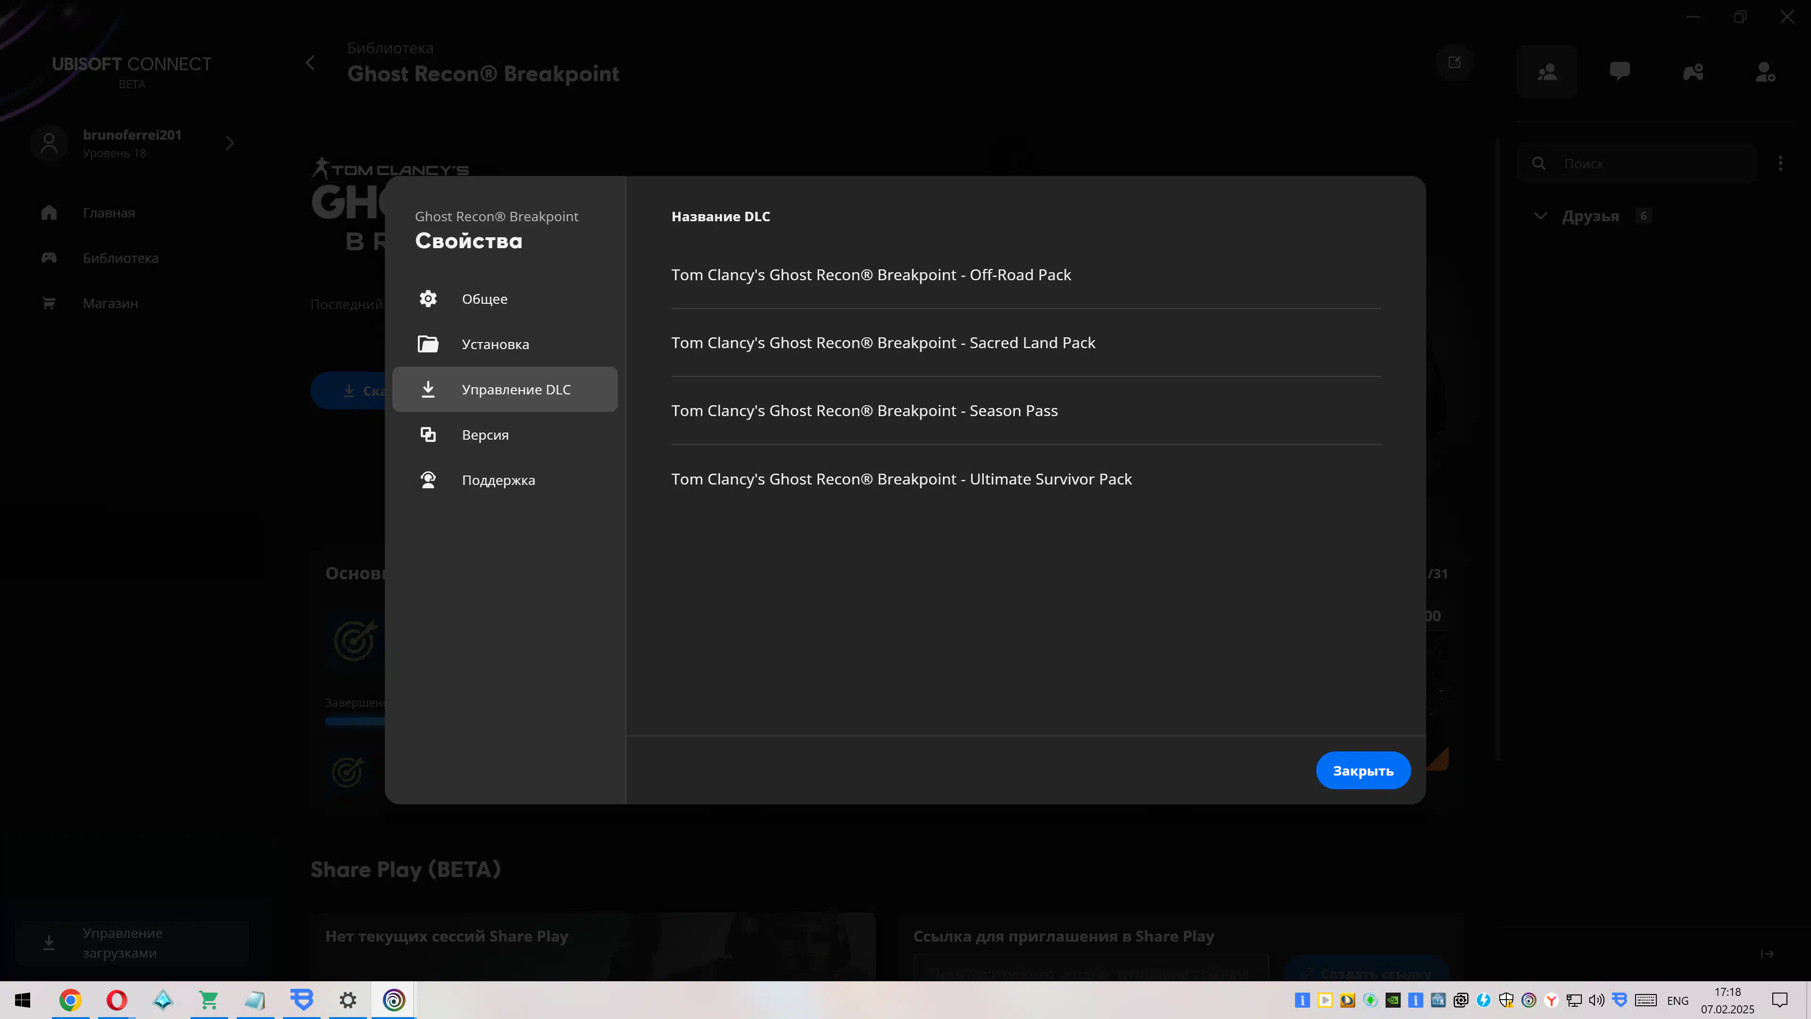Click the folder icon beside Установка
Image resolution: width=1811 pixels, height=1019 pixels.
pos(428,344)
